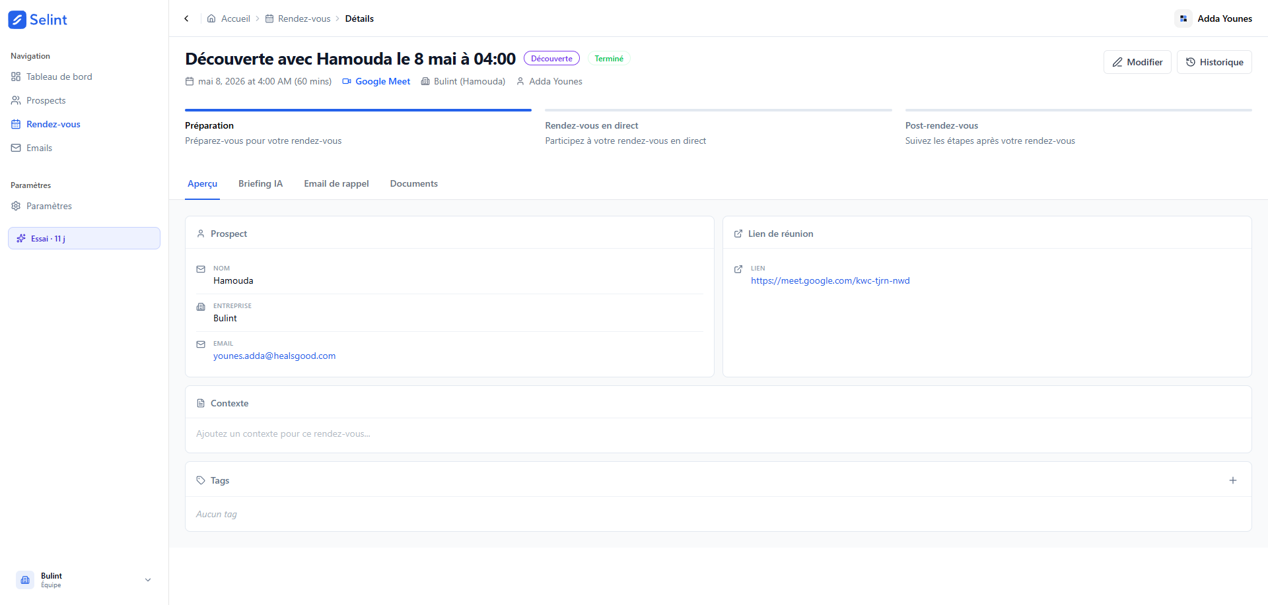The width and height of the screenshot is (1268, 605).
Task: Click the Terminé status badge
Action: [x=609, y=59]
